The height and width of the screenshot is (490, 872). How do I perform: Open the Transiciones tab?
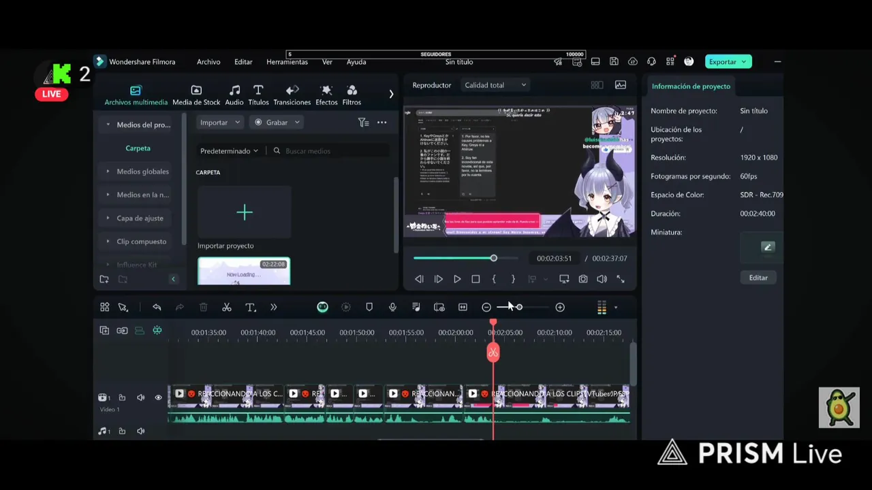click(x=292, y=95)
